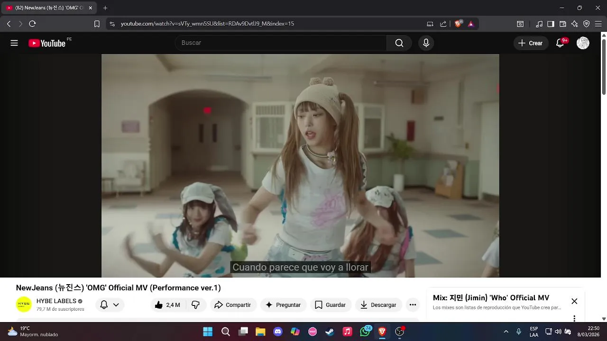Ask about video with Preguntar
Image resolution: width=607 pixels, height=341 pixels.
(283, 305)
